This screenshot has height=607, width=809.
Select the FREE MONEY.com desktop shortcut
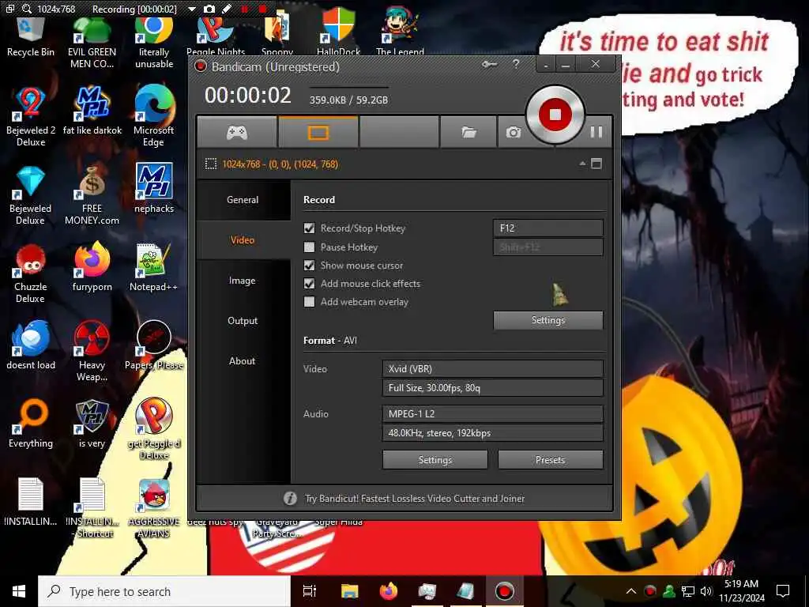(92, 195)
